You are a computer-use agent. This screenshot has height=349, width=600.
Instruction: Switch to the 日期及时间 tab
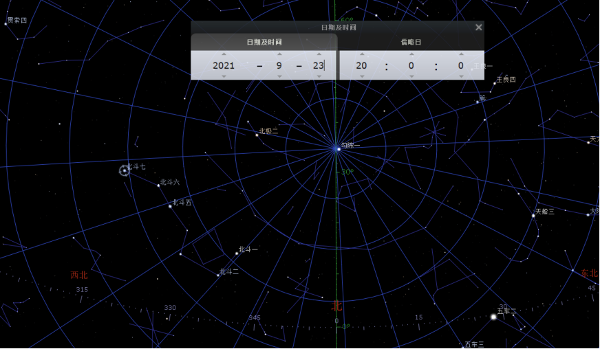264,42
